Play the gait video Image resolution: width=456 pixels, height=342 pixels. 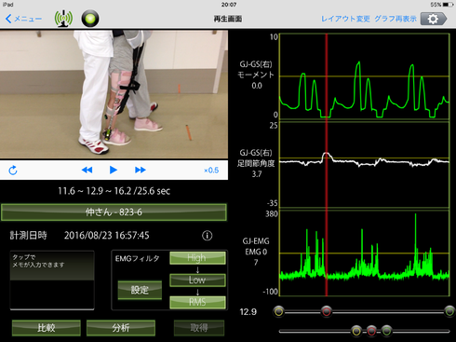(x=114, y=170)
